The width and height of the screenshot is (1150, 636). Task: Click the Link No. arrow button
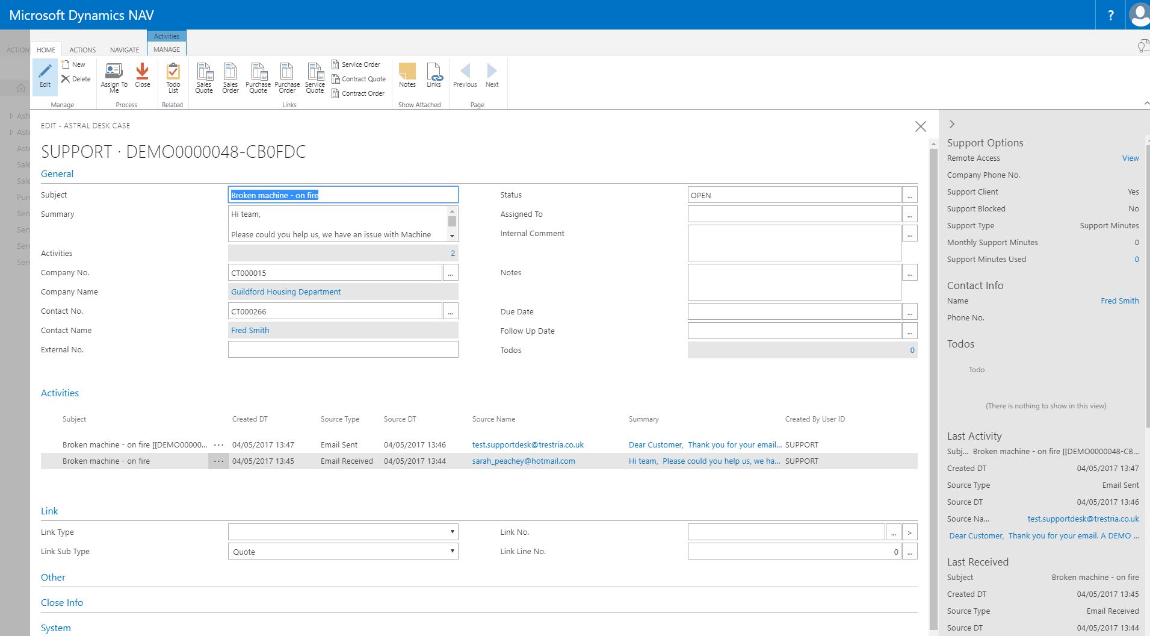[x=910, y=532]
